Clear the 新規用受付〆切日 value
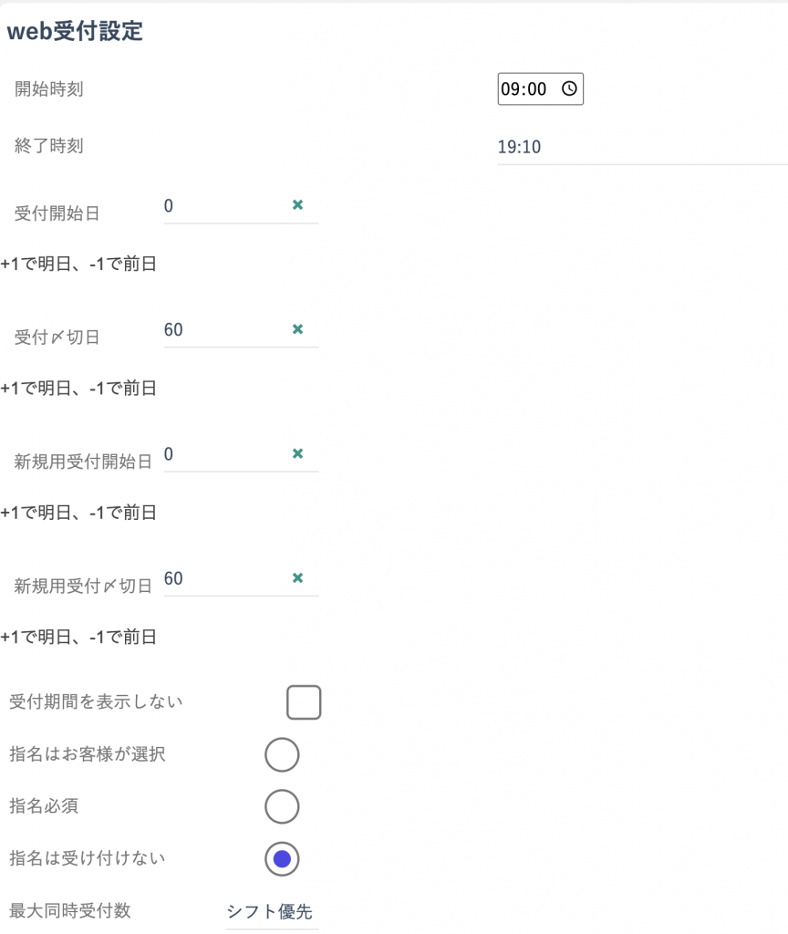Screen dimensions: 788x934 pos(298,578)
